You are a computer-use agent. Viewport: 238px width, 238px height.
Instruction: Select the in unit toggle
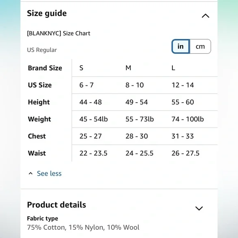coord(181,46)
